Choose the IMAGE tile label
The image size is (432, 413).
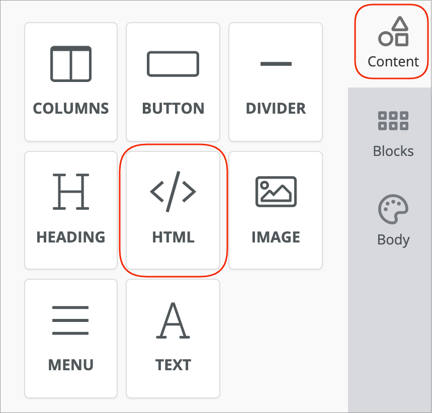(x=276, y=237)
